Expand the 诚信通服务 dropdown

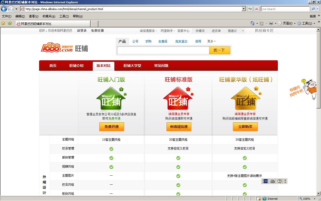(x=148, y=31)
